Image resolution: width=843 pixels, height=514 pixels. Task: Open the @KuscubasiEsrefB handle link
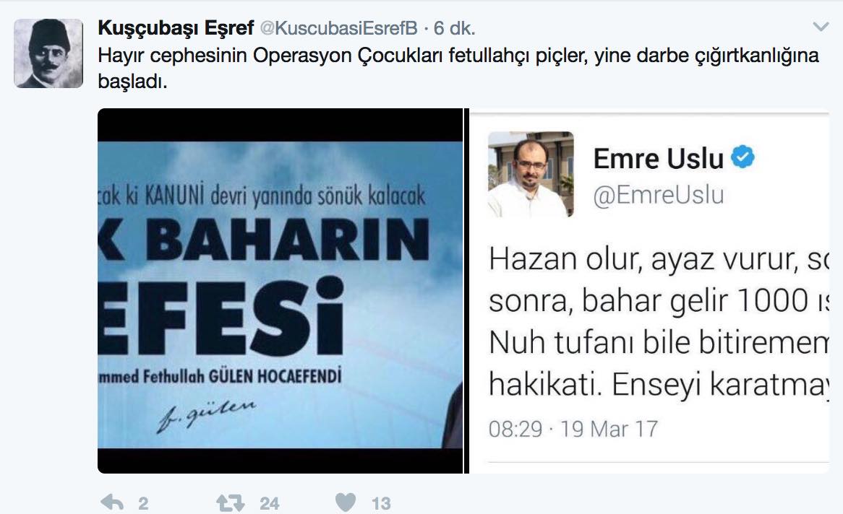(x=338, y=28)
